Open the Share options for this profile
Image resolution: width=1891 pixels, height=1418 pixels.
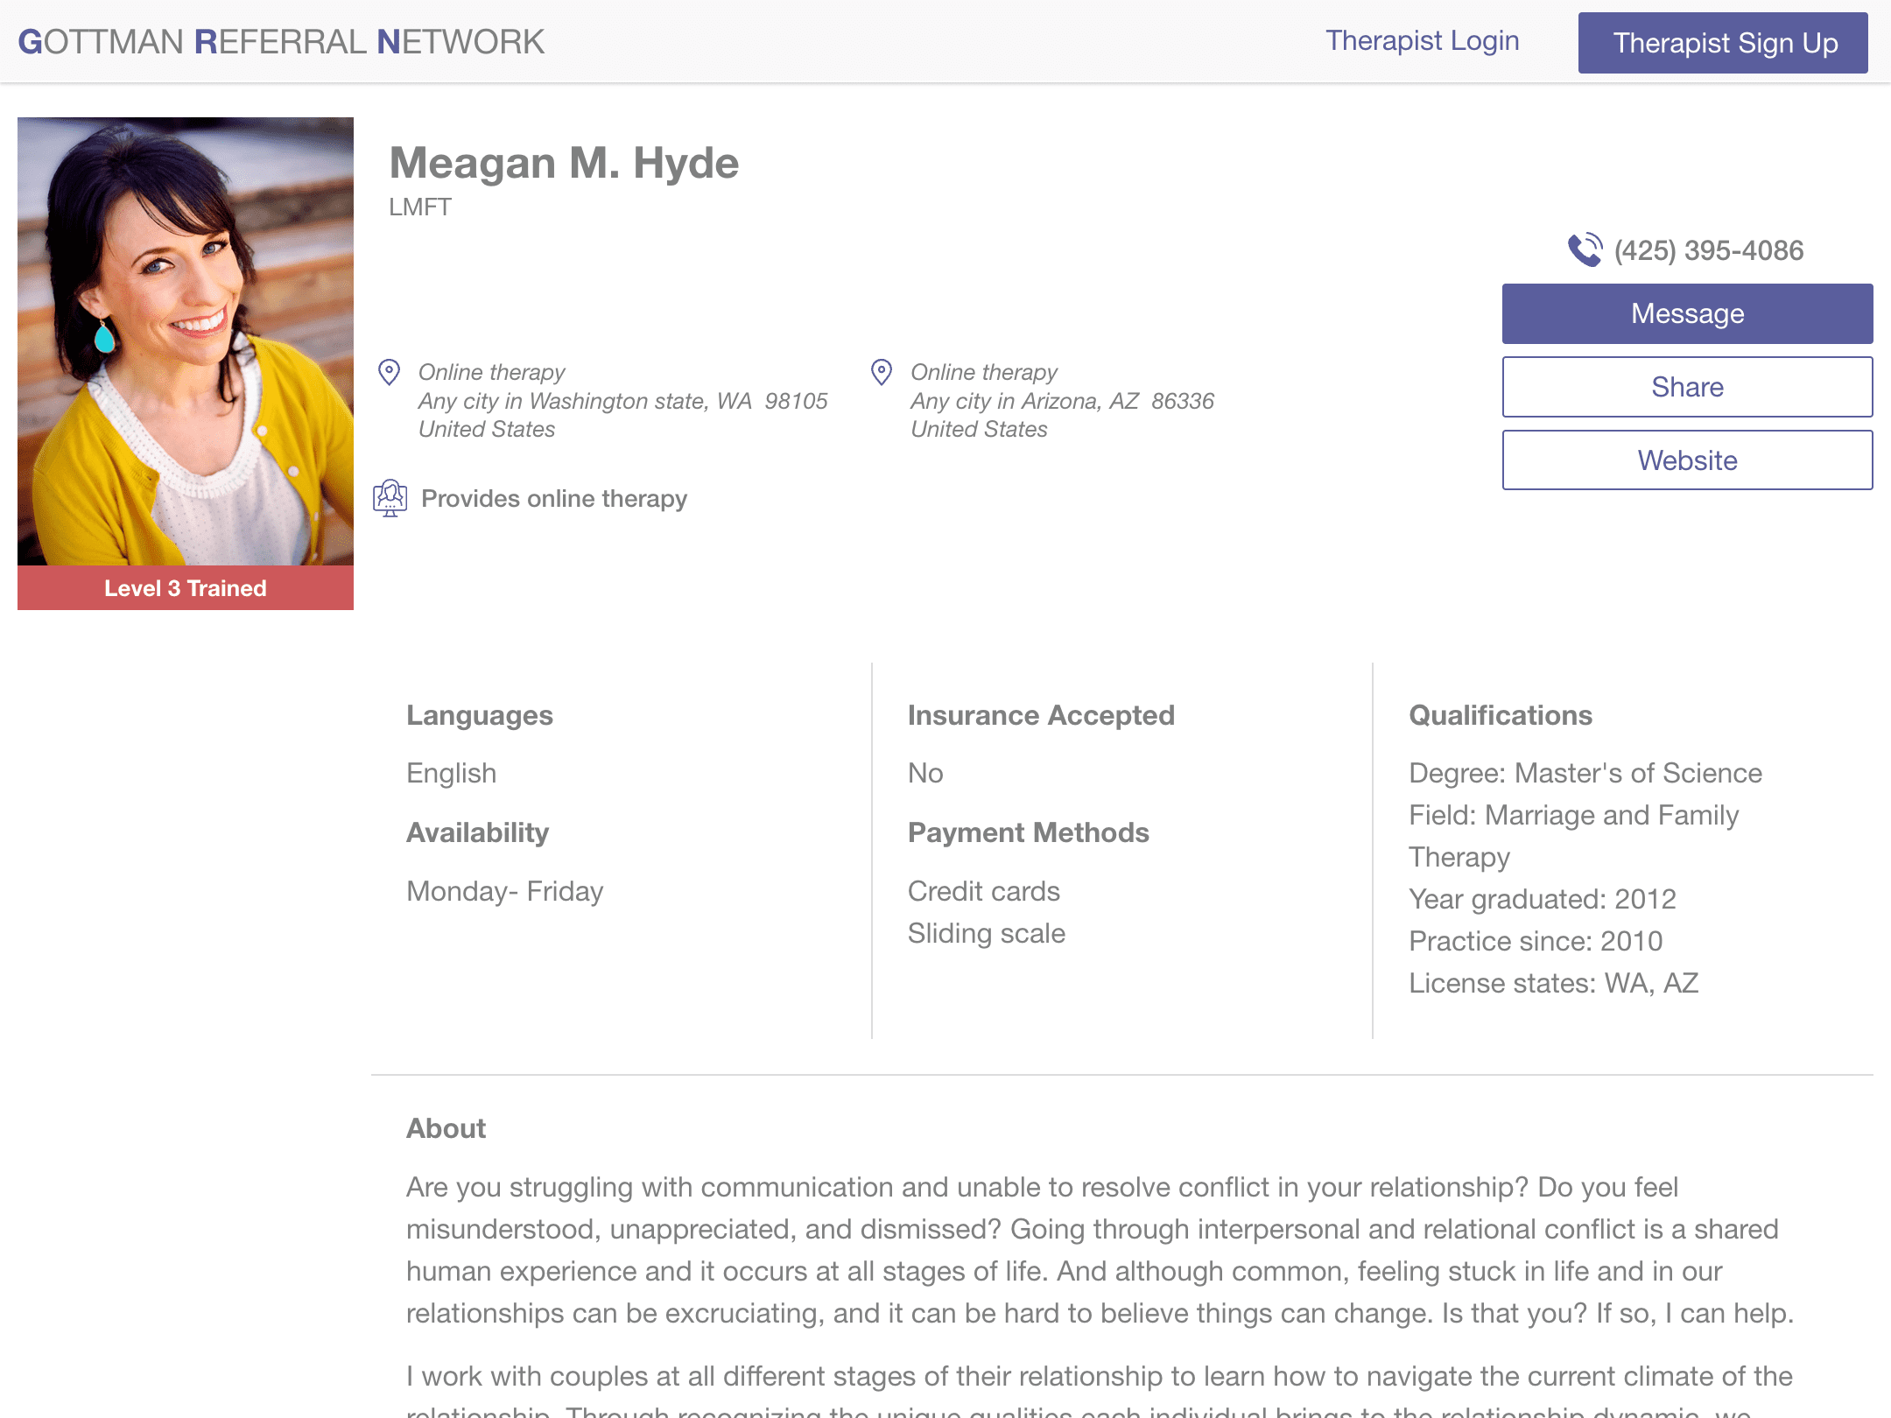1687,386
